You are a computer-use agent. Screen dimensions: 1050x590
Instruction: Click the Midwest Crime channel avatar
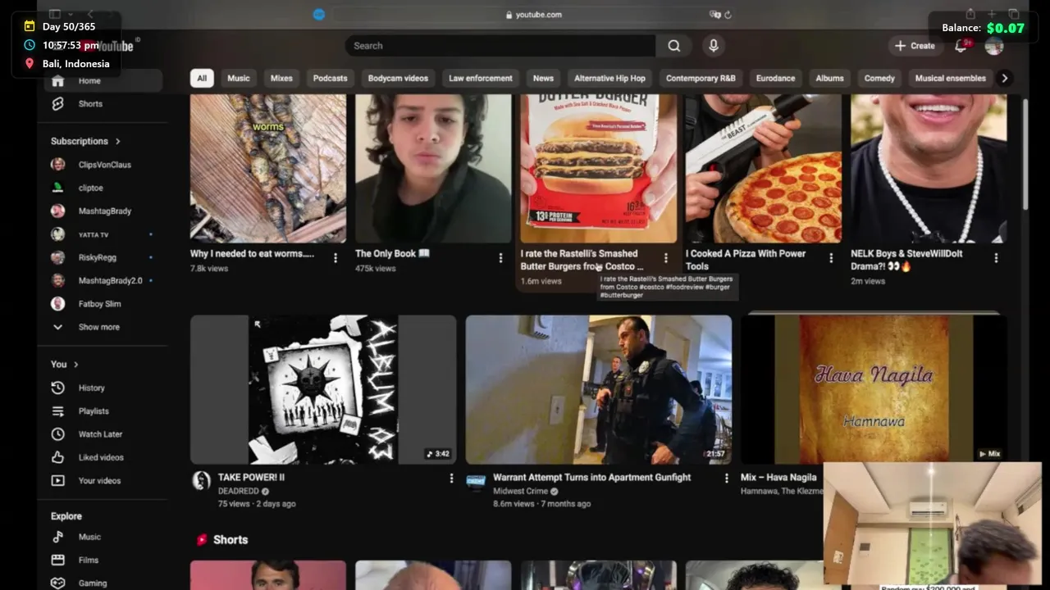[x=476, y=480]
